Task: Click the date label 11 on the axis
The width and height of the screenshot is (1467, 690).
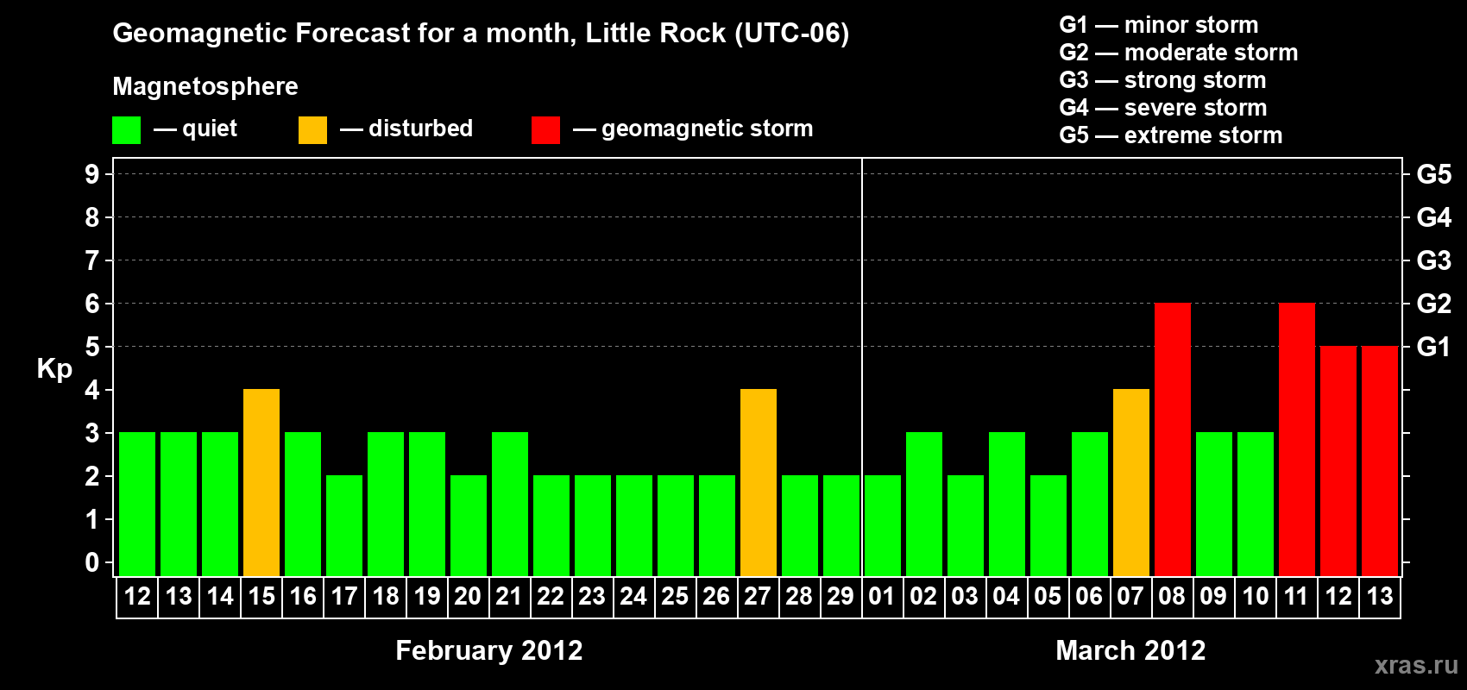Action: coord(1297,596)
